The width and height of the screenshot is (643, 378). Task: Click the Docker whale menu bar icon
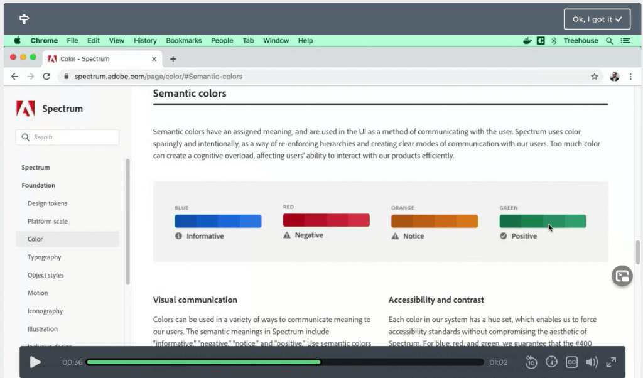pyautogui.click(x=527, y=41)
